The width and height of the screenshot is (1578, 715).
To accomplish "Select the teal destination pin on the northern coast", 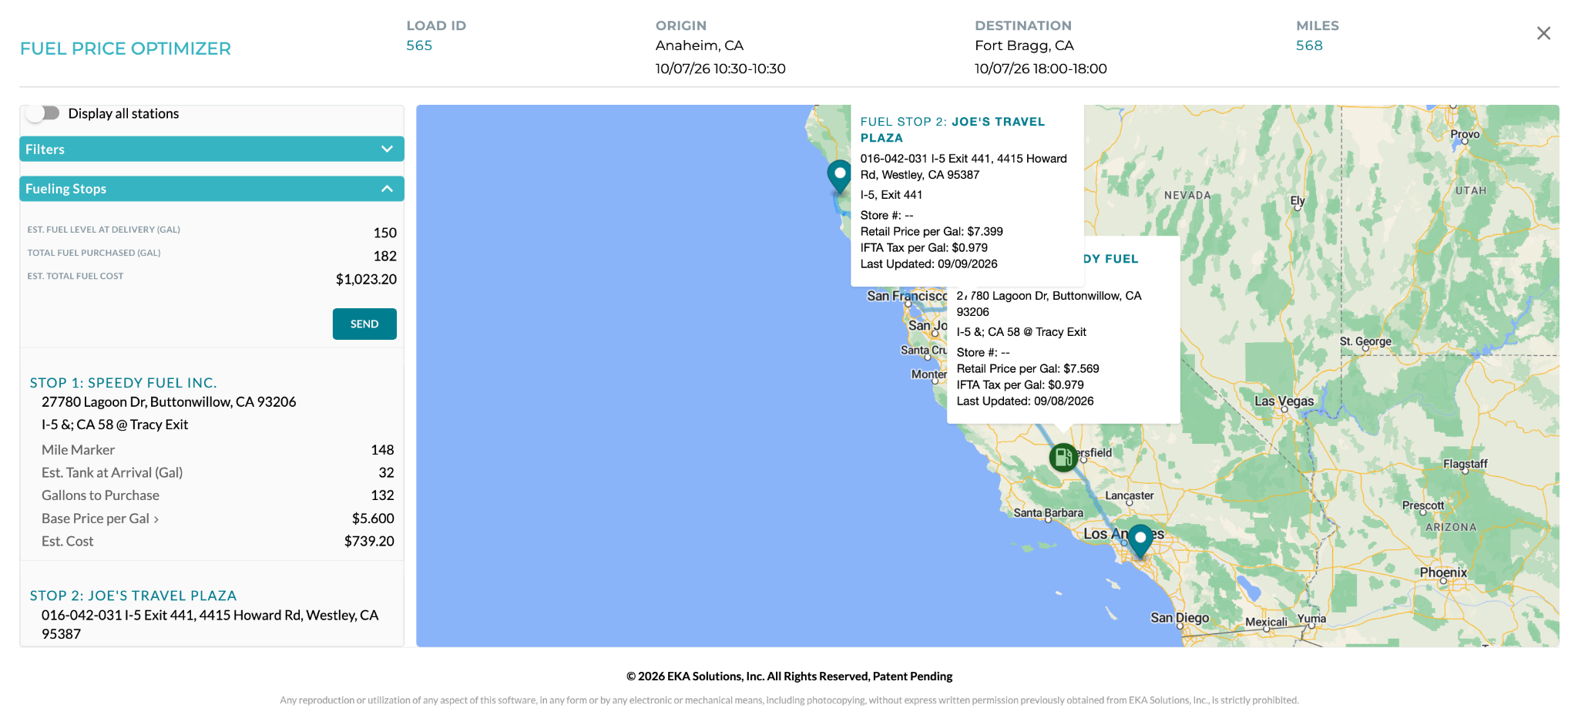I will pos(839,176).
